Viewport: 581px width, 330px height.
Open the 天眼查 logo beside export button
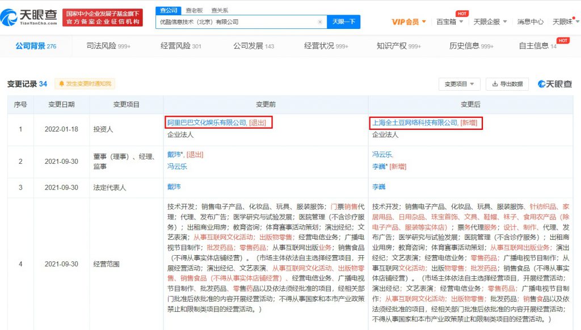pos(555,84)
